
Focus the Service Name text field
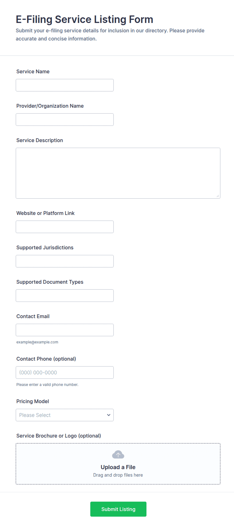tap(65, 85)
